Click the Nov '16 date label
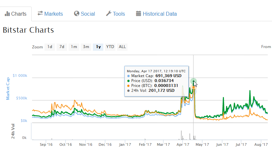The width and height of the screenshot is (272, 152). (x=86, y=144)
